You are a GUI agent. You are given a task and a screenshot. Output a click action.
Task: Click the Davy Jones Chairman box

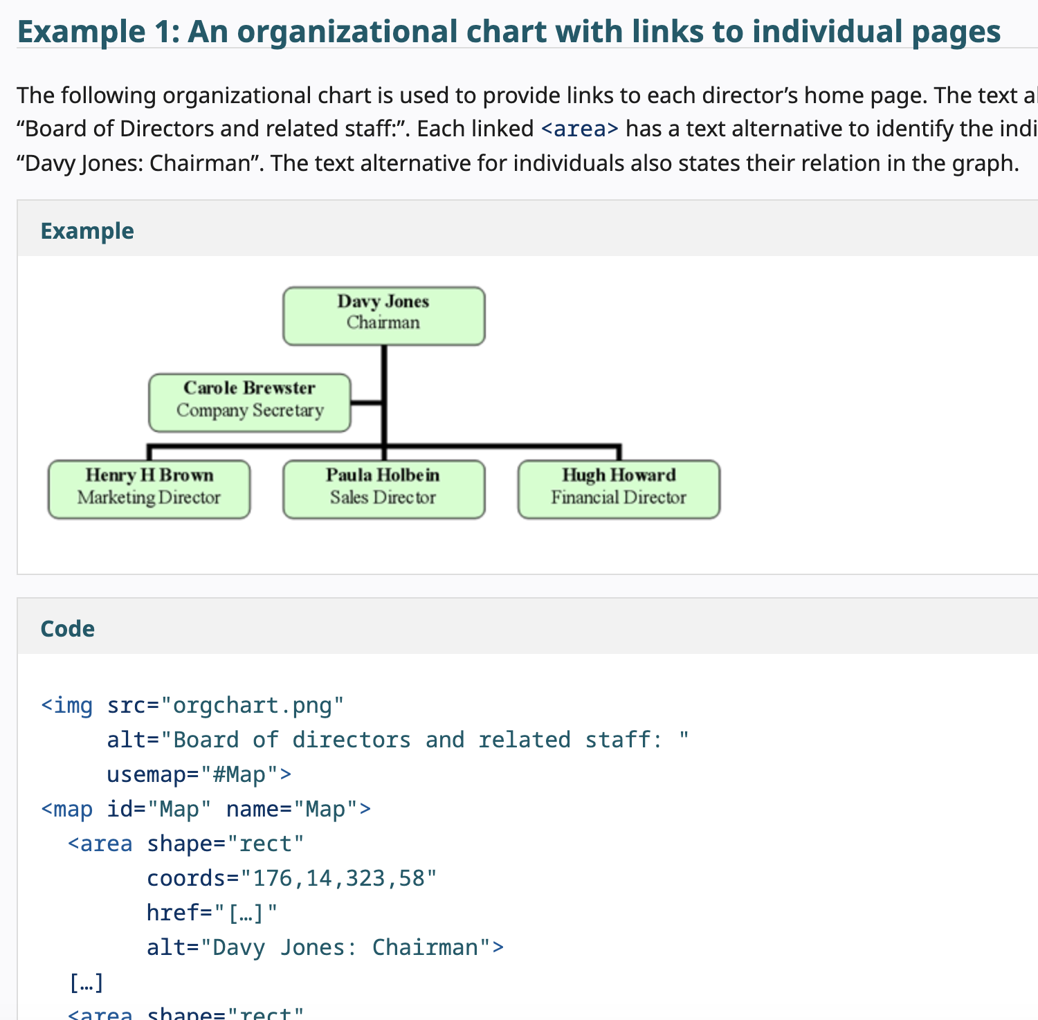pyautogui.click(x=383, y=316)
